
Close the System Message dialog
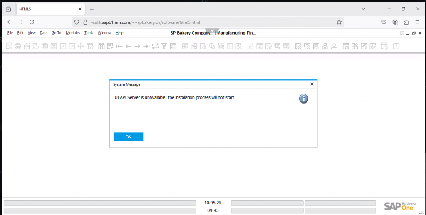312,84
